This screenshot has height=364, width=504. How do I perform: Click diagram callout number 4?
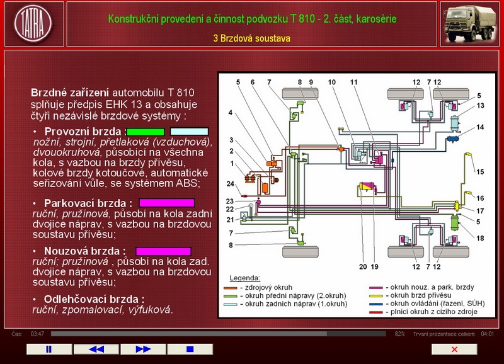tap(231, 113)
